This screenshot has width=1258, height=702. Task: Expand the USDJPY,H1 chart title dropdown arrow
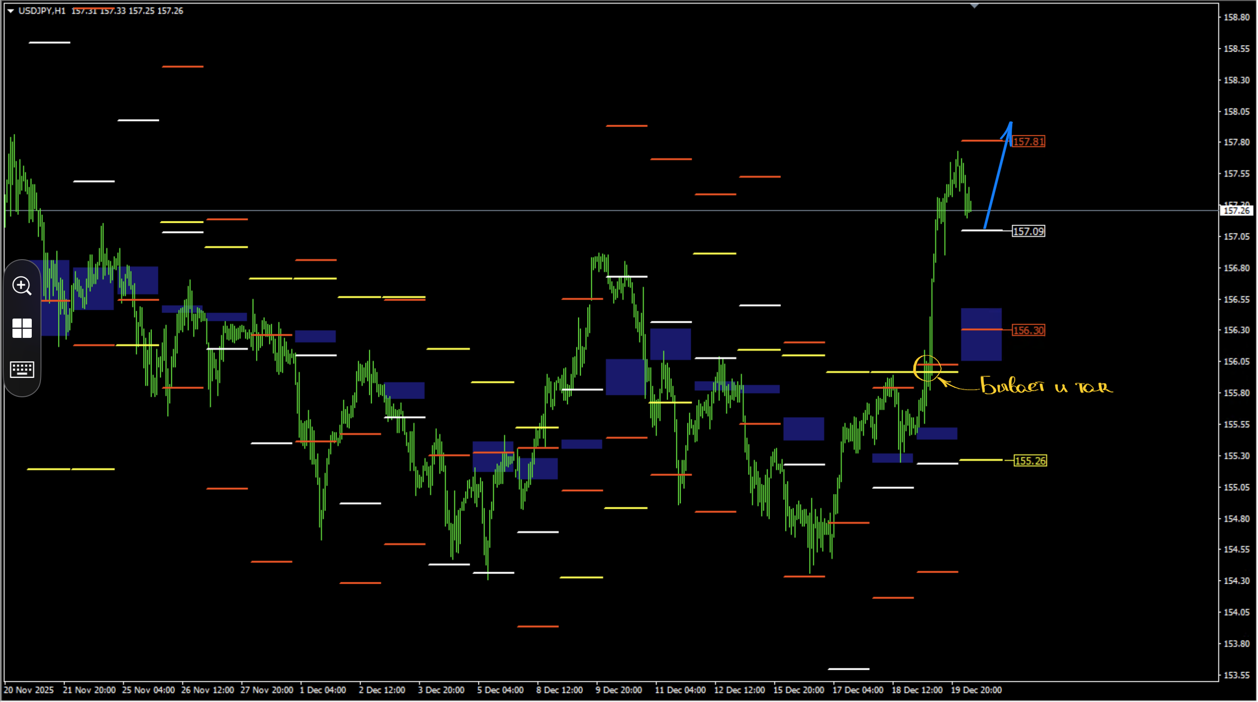[10, 11]
